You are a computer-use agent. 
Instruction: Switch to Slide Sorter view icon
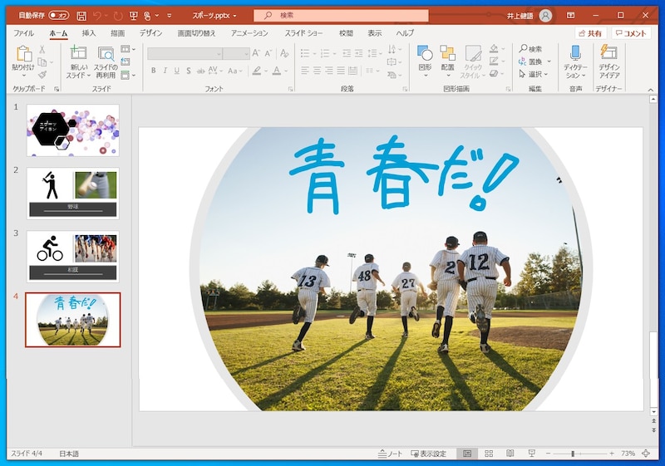click(x=489, y=454)
